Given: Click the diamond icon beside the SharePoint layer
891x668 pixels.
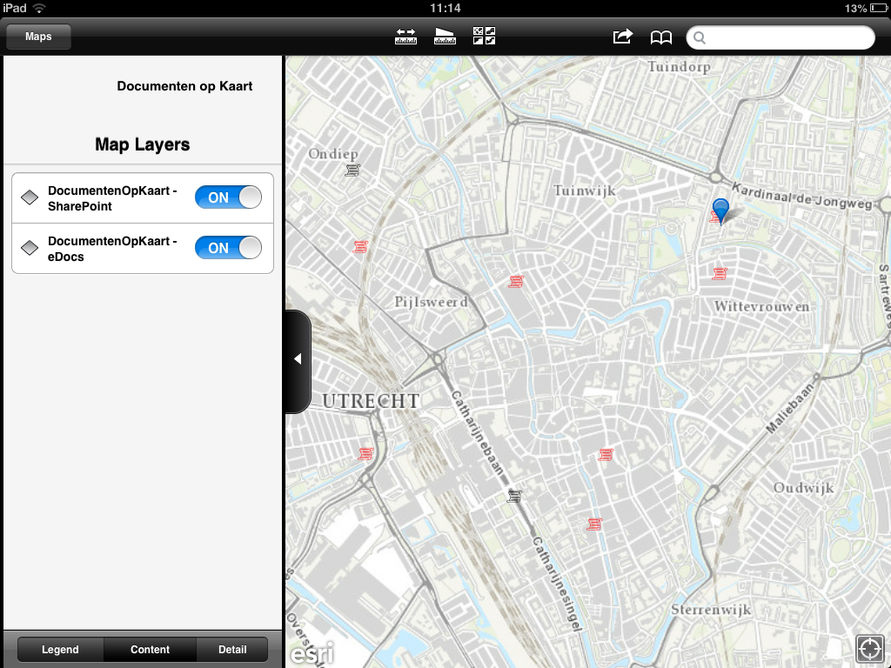Looking at the screenshot, I should (x=30, y=197).
